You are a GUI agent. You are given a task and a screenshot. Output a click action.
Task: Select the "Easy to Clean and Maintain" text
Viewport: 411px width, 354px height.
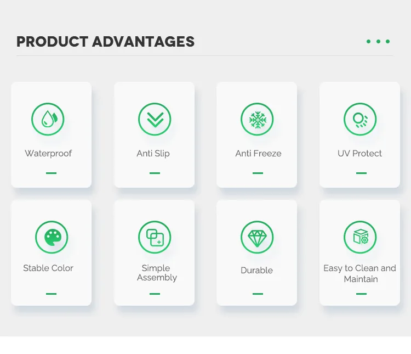coord(360,273)
